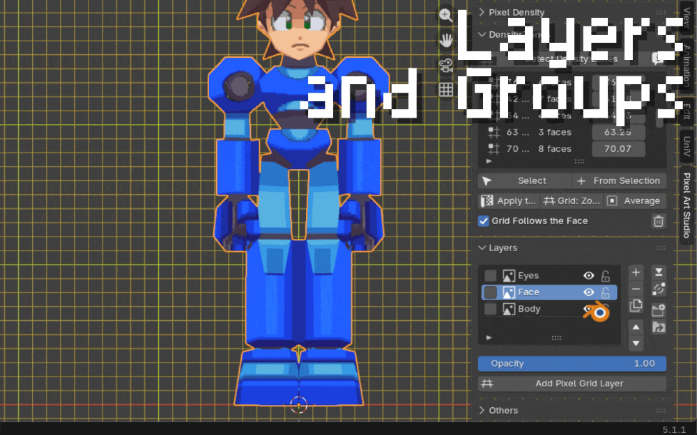The height and width of the screenshot is (435, 697).
Task: Click the new layer group folder icon
Action: [x=659, y=310]
